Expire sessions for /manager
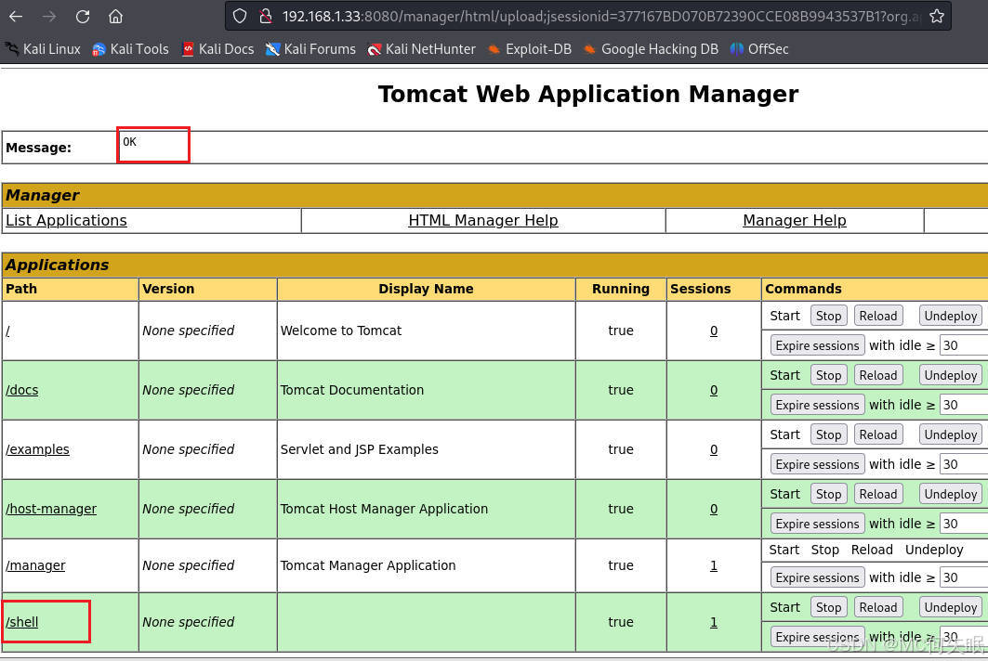 pos(817,577)
